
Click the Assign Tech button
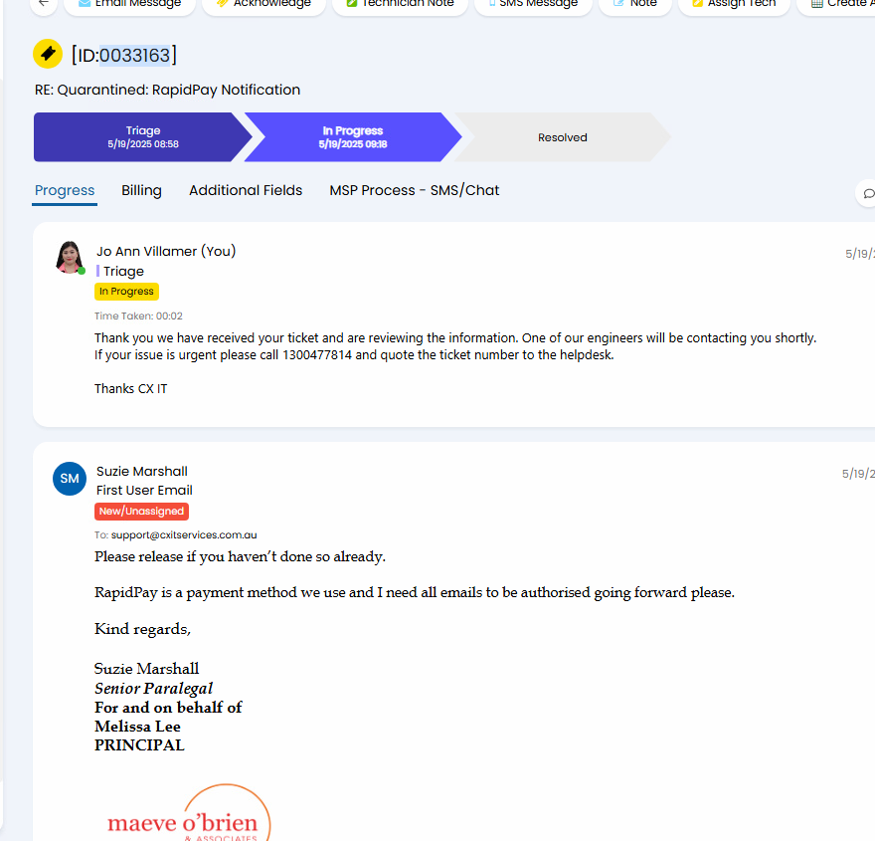(734, 3)
